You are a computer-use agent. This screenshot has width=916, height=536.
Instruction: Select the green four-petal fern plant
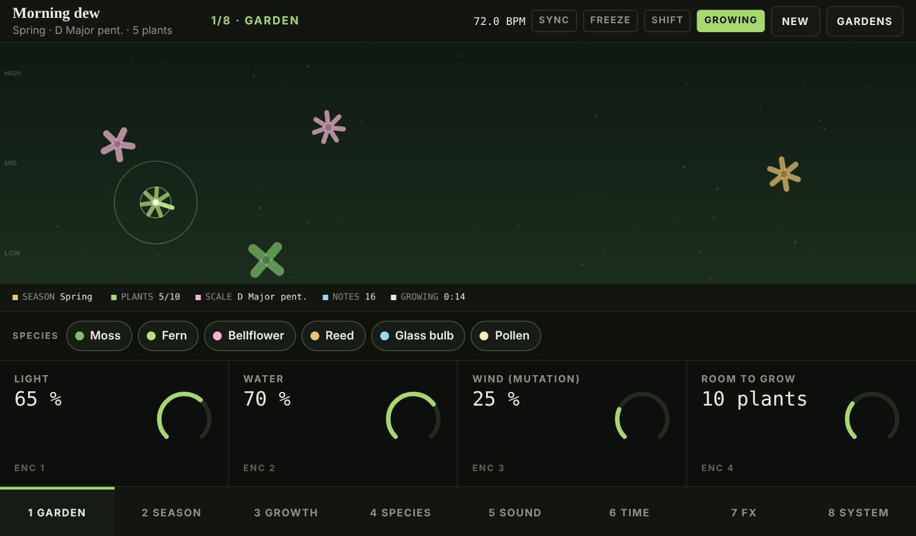[x=266, y=260]
